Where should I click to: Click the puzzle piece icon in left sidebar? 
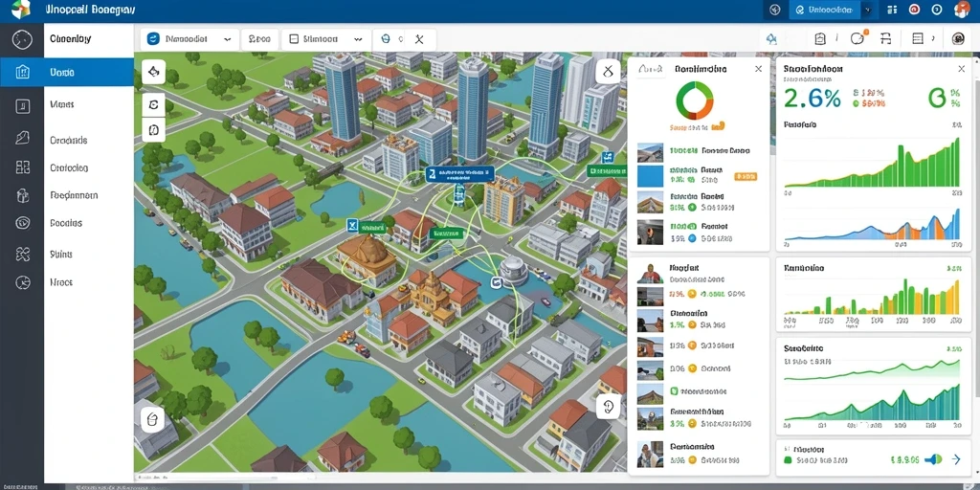pyautogui.click(x=23, y=254)
